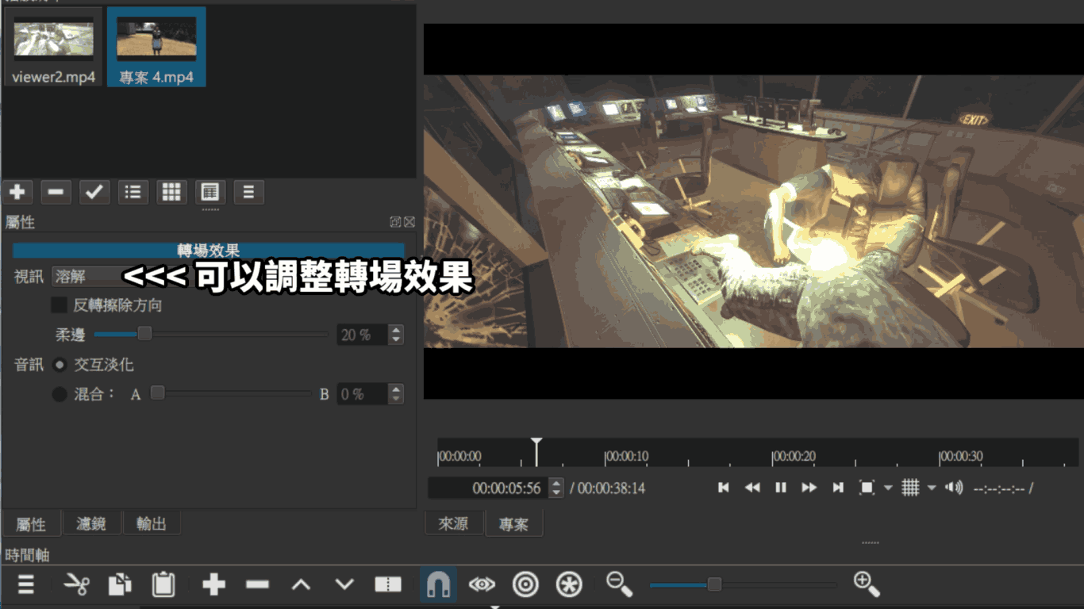Zoom out the timeline magnifier
Image resolution: width=1084 pixels, height=609 pixels.
(619, 584)
